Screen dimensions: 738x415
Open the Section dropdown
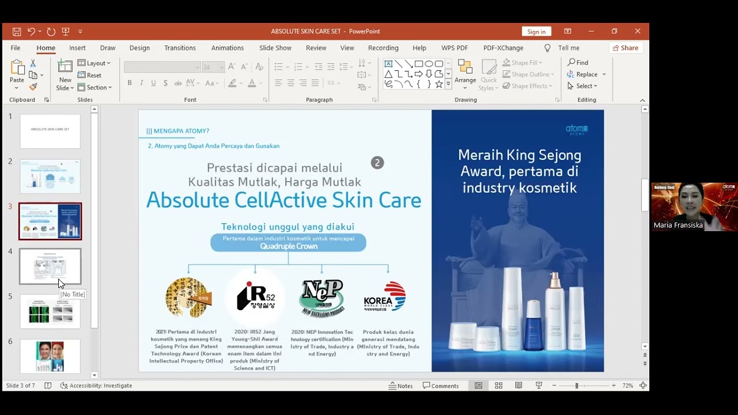(x=95, y=88)
